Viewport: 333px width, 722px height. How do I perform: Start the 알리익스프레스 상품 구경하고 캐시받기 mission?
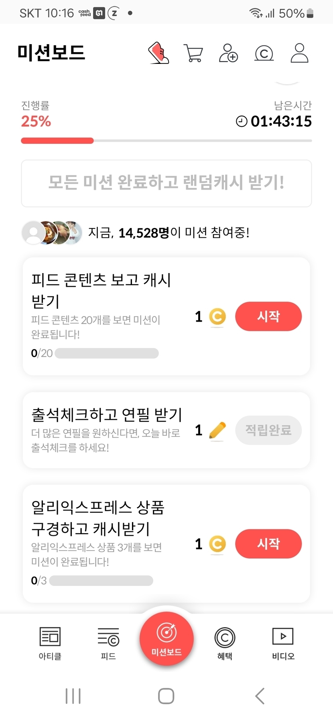[268, 544]
